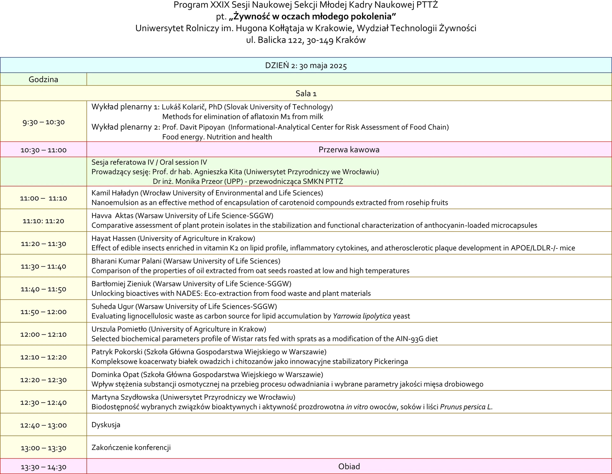612x474 pixels.
Task: Click the Wistar rats AIN-93G diet talk title
Action: tap(265, 339)
